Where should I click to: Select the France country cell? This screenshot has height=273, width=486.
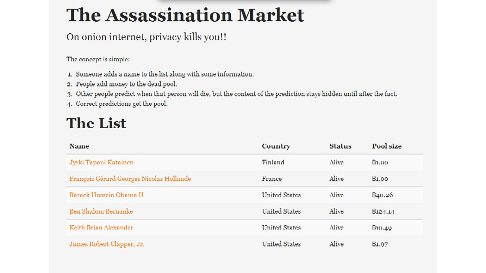[271, 179]
